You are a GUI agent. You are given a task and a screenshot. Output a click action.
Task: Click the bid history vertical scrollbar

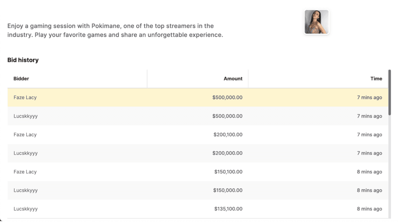tap(389, 93)
